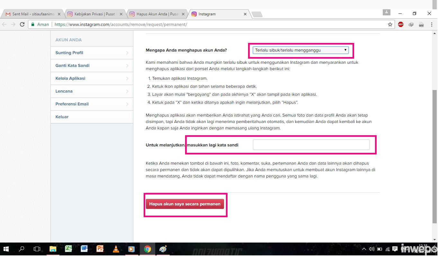438x256 pixels.
Task: Open a new browser tab
Action: [257, 14]
